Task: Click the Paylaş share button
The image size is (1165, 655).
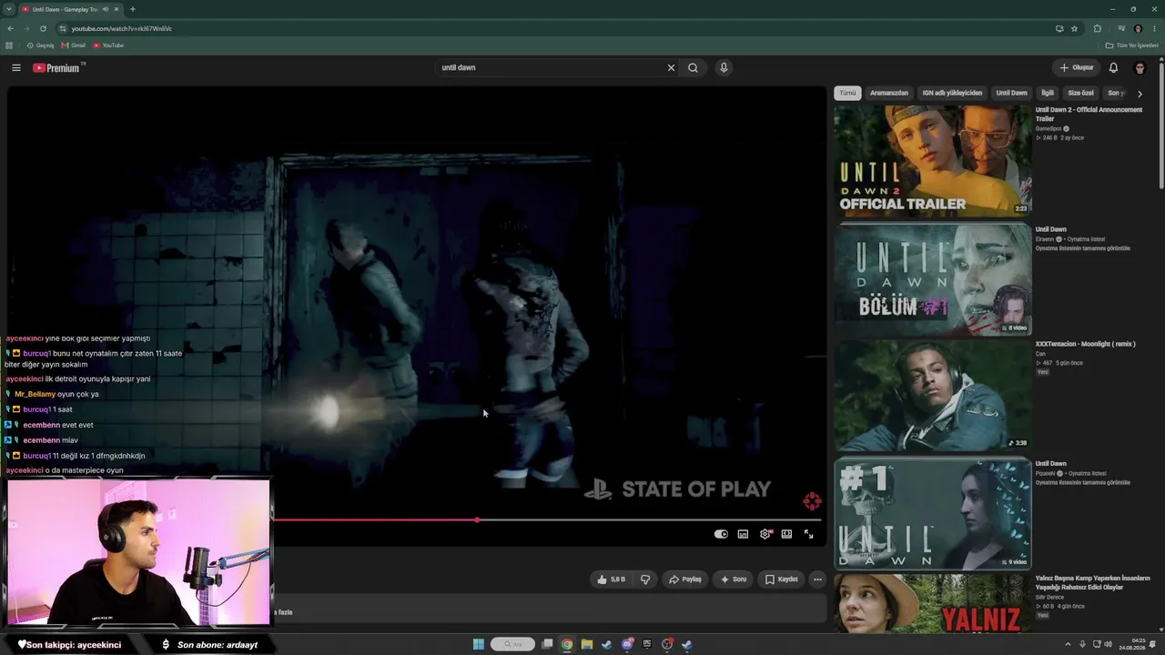Action: (685, 579)
